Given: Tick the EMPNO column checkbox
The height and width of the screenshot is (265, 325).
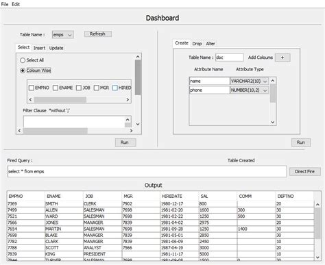Looking at the screenshot, I should click(32, 88).
